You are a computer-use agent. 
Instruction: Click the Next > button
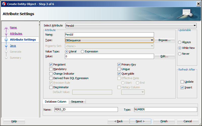pyautogui.click(x=140, y=121)
